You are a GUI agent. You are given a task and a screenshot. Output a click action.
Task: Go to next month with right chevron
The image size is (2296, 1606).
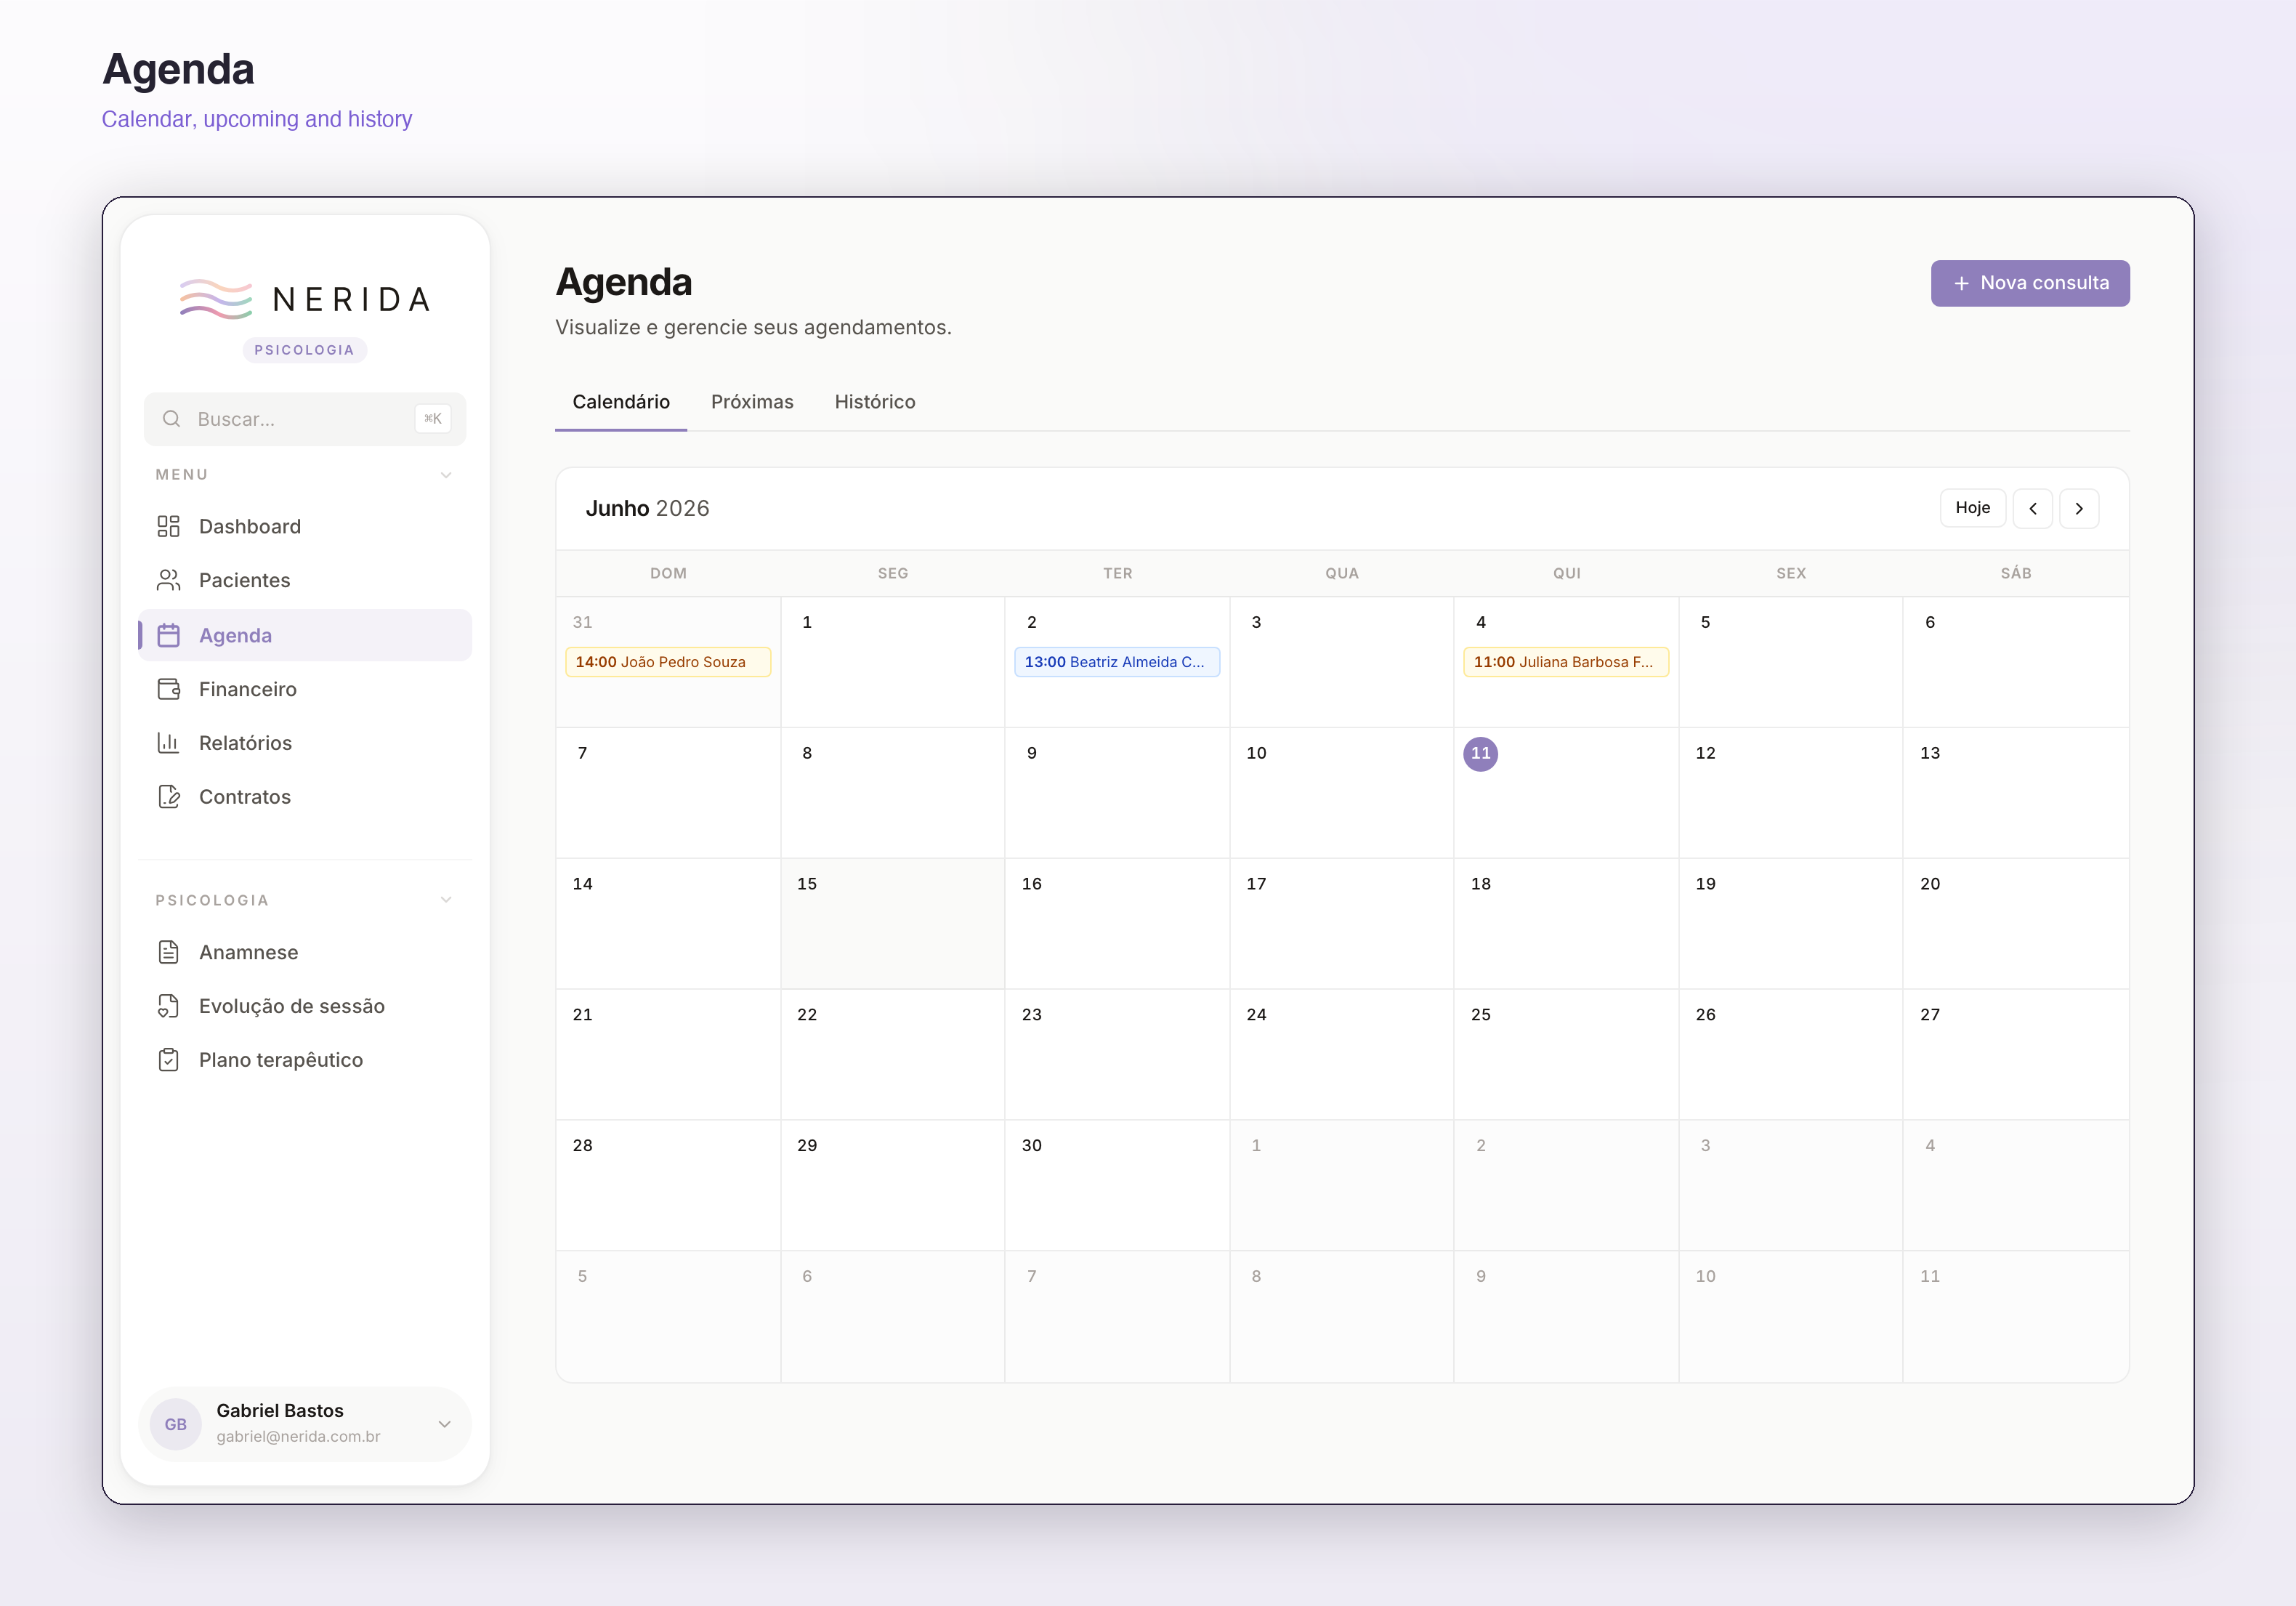coord(2079,508)
